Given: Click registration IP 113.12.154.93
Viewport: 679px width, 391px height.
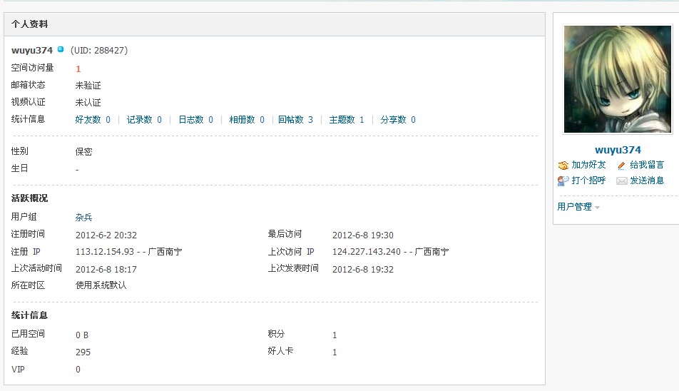Looking at the screenshot, I should [x=105, y=252].
